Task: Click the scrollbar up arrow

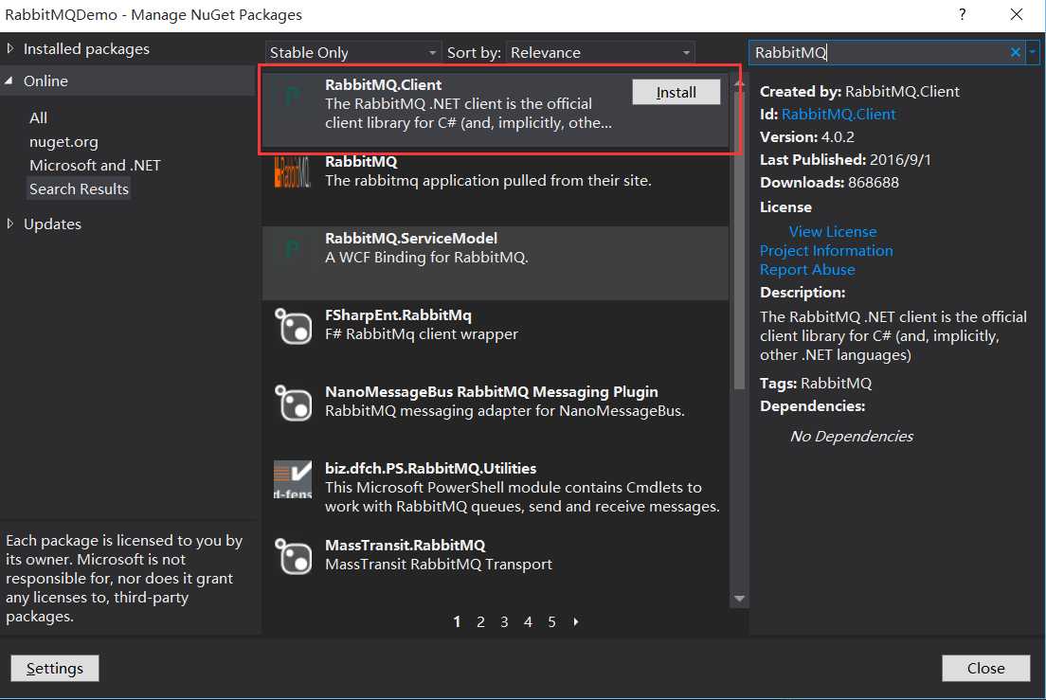Action: 739,83
